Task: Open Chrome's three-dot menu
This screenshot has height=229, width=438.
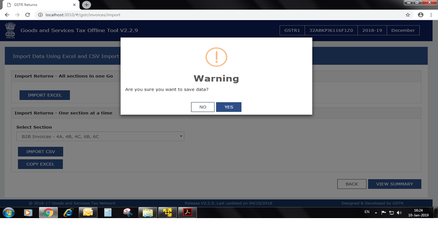Action: click(431, 15)
